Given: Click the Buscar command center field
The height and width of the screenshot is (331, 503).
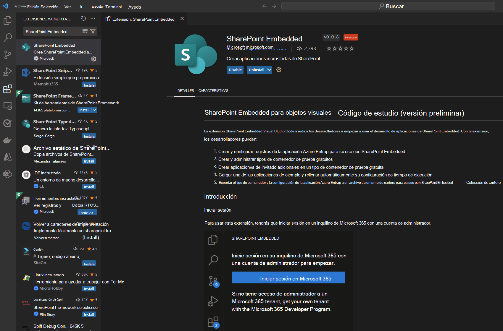Looking at the screenshot, I should [x=388, y=6].
